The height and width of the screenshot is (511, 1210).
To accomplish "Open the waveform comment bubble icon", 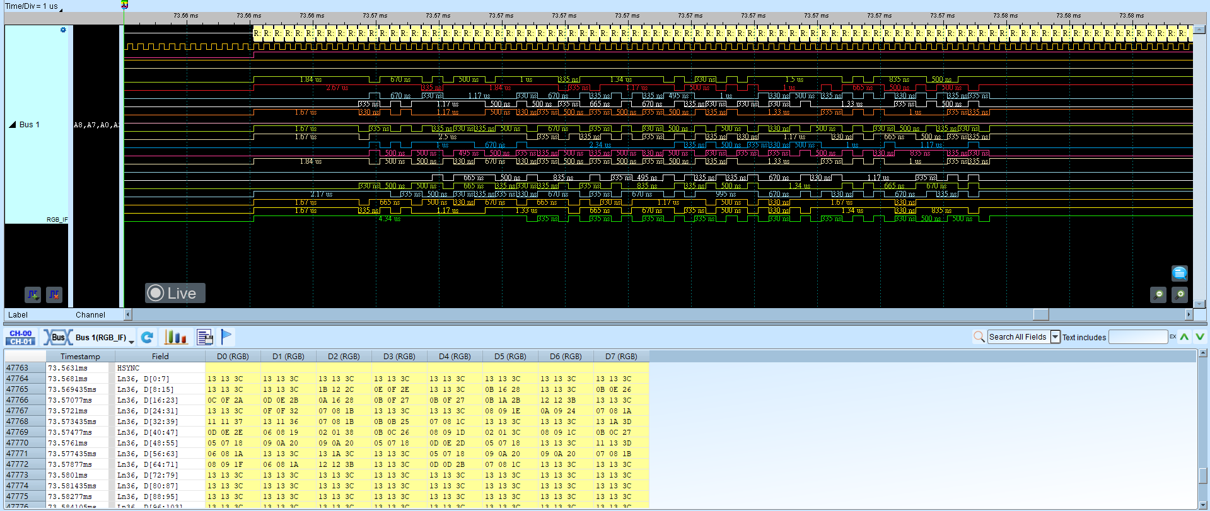I will pyautogui.click(x=1179, y=273).
